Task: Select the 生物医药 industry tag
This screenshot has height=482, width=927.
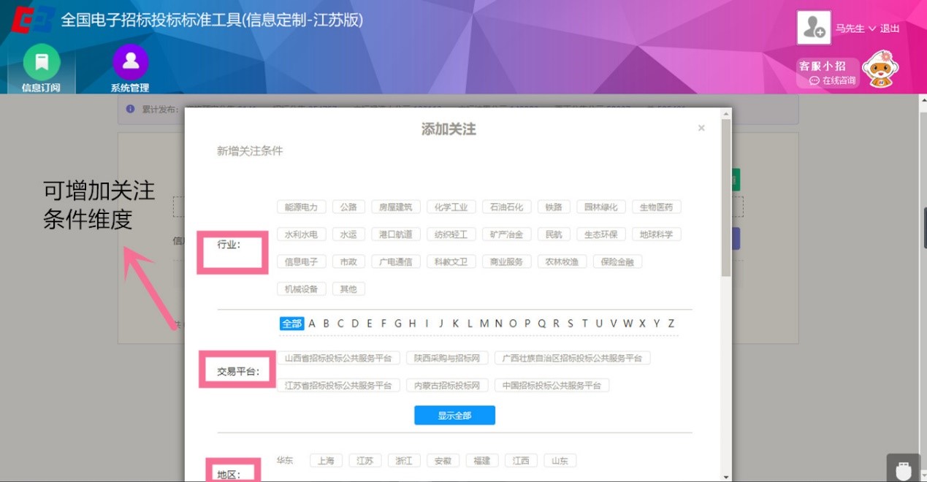Action: coord(656,207)
